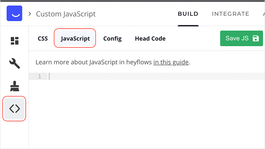This screenshot has height=149, width=265.
Task: Open the JavaScript tab
Action: pyautogui.click(x=75, y=38)
